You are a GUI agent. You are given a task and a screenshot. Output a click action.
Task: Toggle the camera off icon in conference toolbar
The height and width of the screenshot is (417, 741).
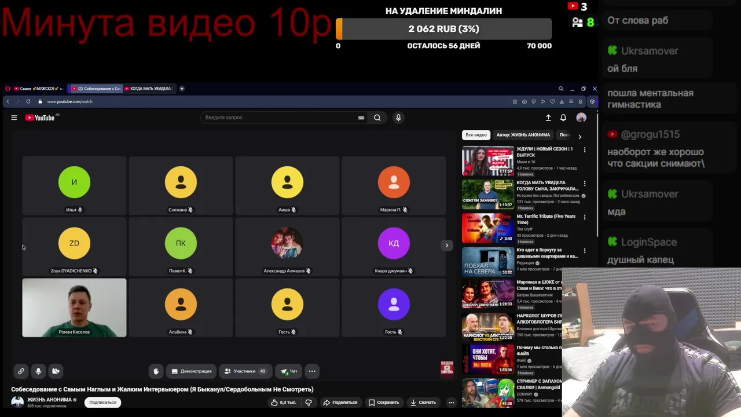(56, 371)
